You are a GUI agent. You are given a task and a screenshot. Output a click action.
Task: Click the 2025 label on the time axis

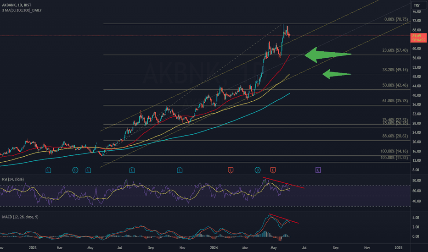399,247
